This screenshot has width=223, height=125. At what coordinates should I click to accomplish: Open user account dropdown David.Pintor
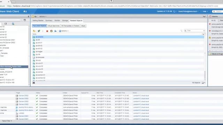pos(188,11)
